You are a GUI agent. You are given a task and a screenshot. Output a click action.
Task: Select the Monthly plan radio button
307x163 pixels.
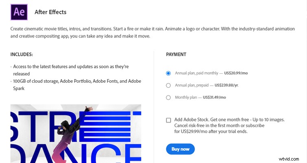pos(168,97)
